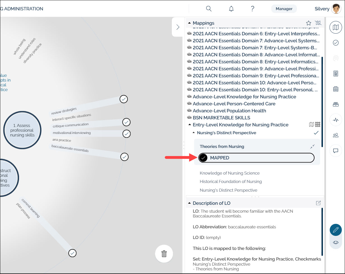Open the Description of LO external edit icon
The image size is (345, 274).
(x=318, y=203)
